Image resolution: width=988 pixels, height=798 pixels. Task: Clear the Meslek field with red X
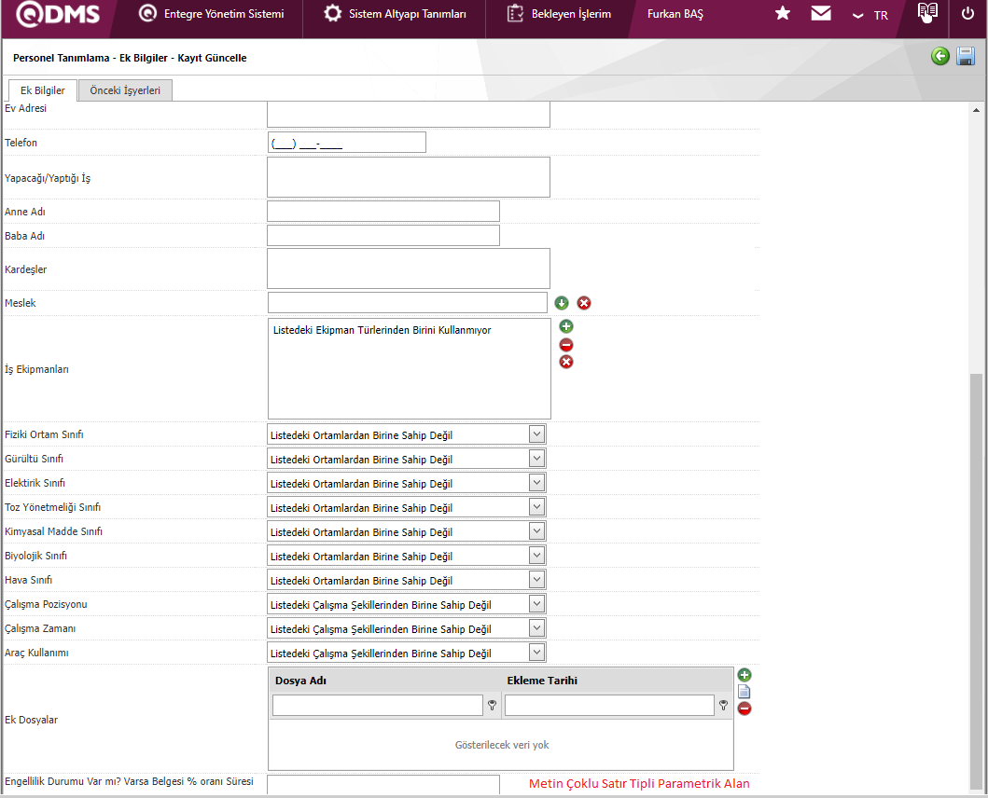pos(584,303)
